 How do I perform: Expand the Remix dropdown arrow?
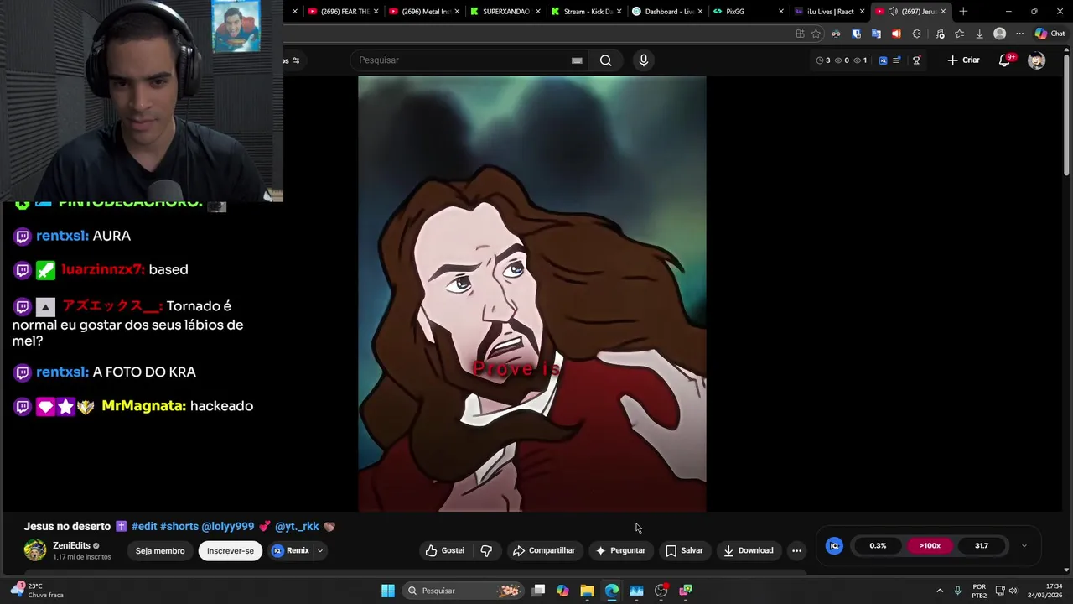click(x=320, y=551)
